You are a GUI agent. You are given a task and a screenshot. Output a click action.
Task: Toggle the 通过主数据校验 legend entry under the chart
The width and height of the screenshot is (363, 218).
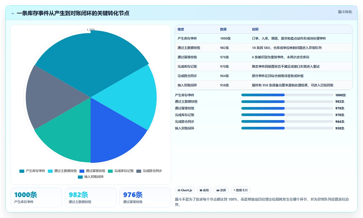click(62, 171)
